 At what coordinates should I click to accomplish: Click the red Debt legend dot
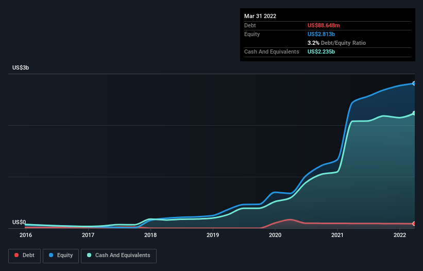(16, 255)
